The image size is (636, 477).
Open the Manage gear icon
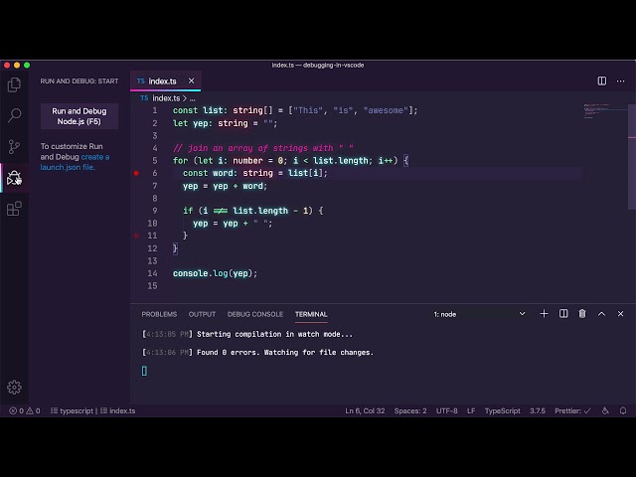(x=14, y=388)
